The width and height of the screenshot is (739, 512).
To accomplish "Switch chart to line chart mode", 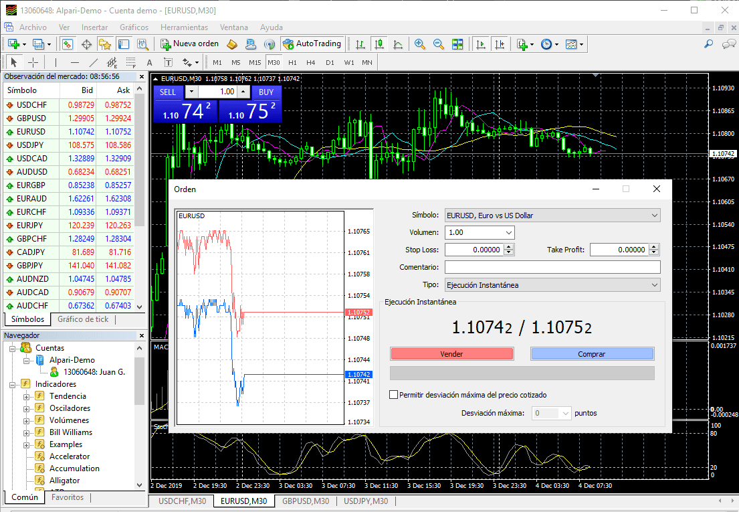I will (398, 44).
